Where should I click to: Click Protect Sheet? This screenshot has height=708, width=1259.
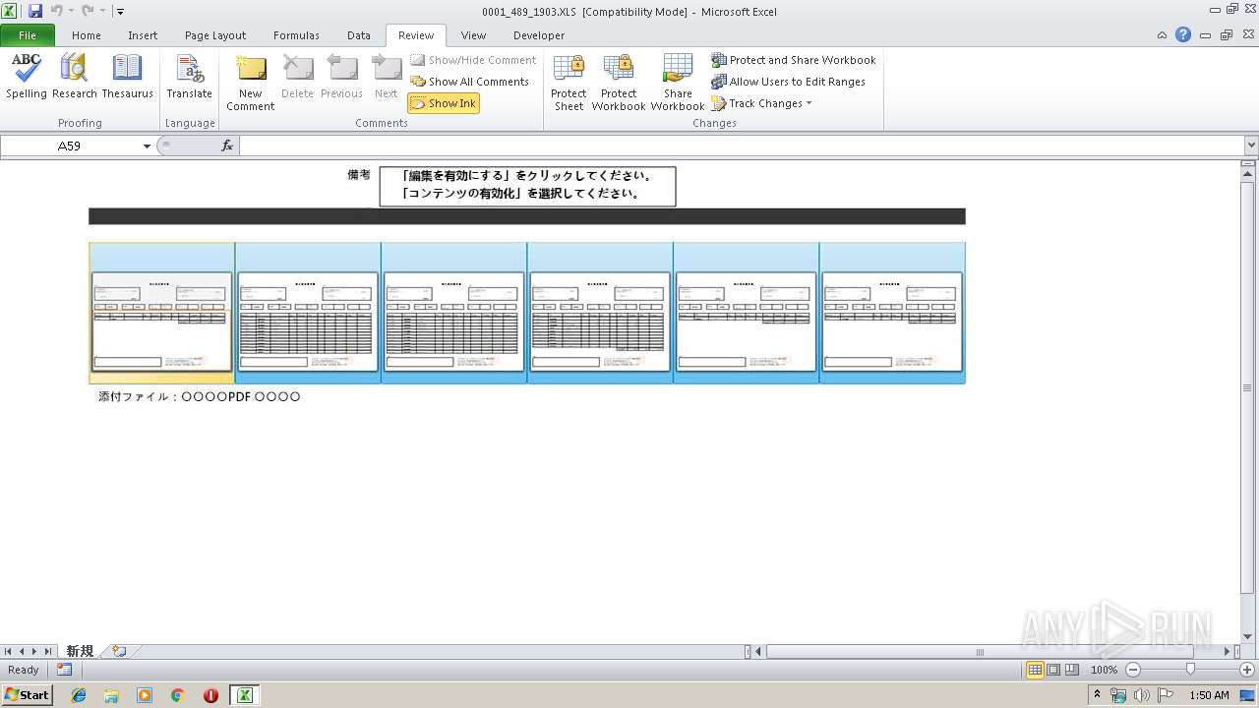coord(569,83)
